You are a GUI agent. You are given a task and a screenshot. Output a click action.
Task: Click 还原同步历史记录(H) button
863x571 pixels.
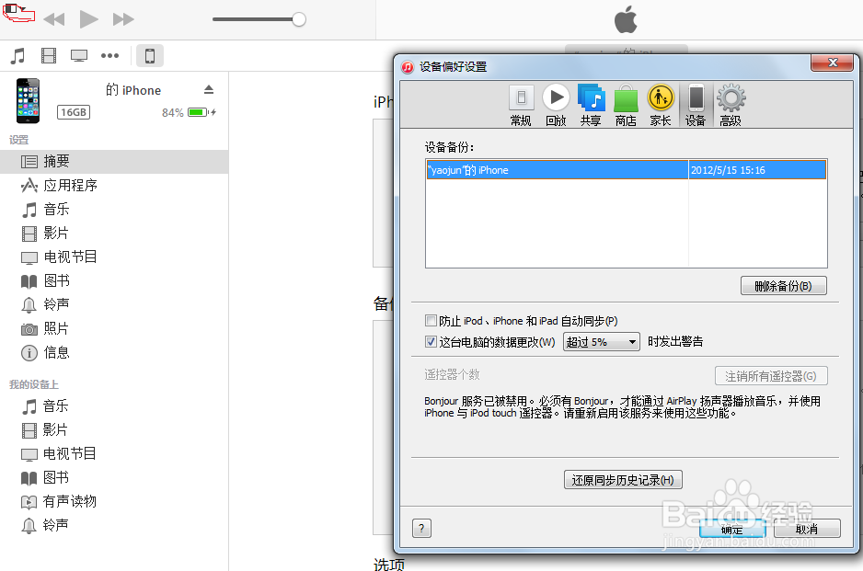pos(623,480)
